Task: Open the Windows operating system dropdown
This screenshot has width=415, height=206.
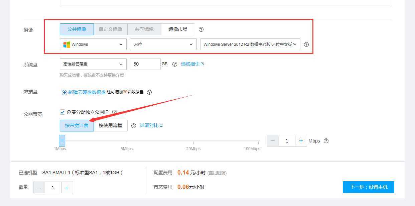Action: point(93,44)
